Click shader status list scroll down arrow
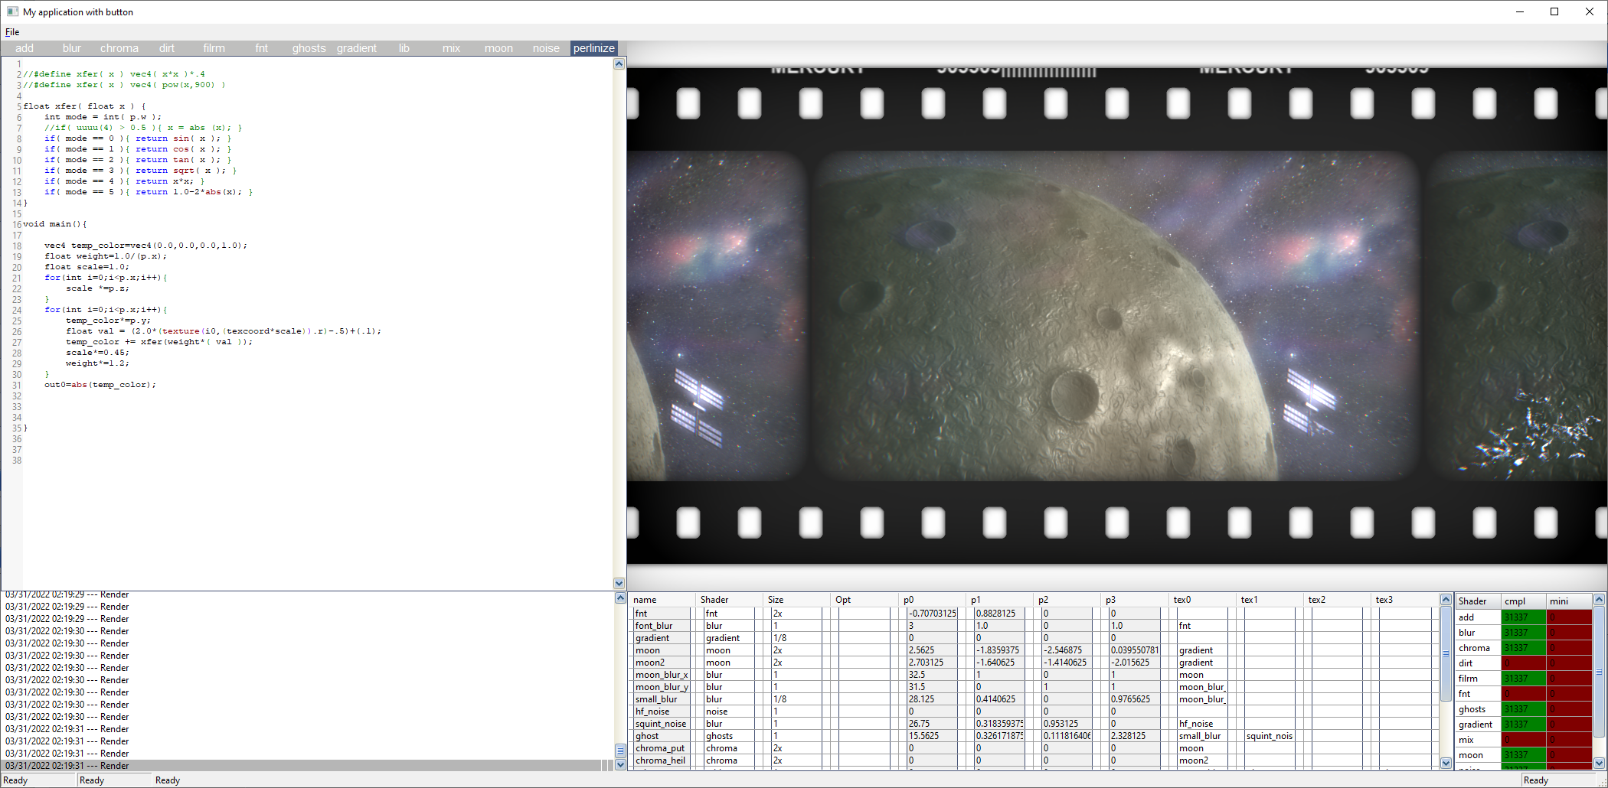This screenshot has height=788, width=1608. [x=1599, y=763]
